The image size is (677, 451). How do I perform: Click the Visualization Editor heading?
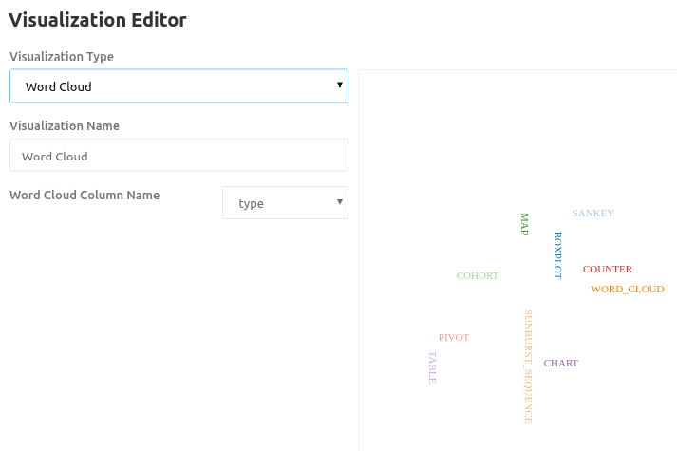tap(98, 20)
